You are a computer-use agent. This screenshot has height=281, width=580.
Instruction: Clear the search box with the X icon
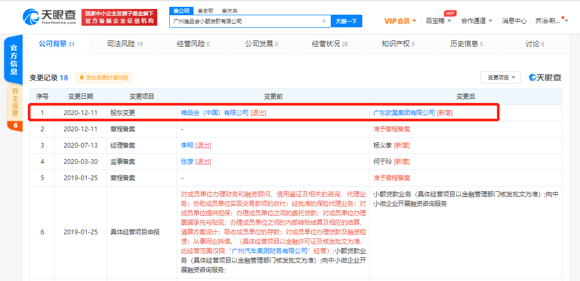(324, 21)
